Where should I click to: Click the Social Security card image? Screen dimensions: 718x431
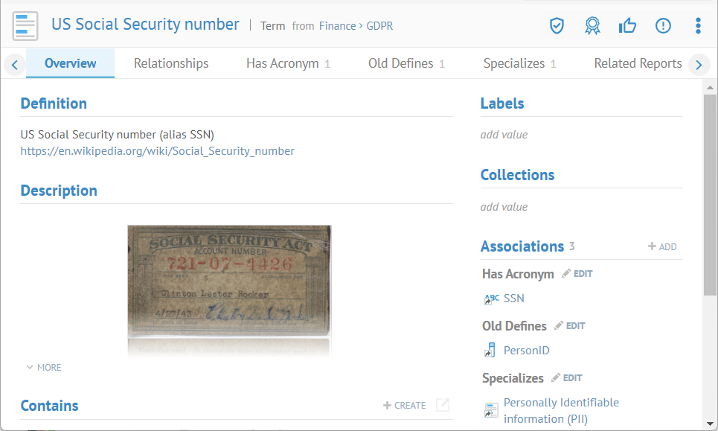[x=229, y=282]
